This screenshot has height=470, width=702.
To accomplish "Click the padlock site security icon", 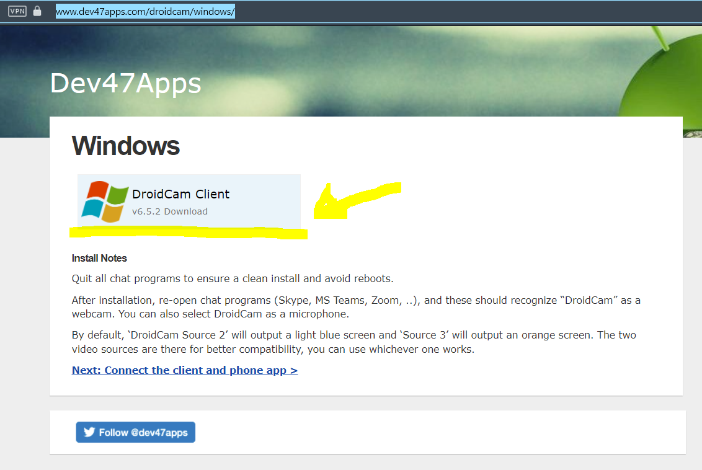I will click(x=37, y=11).
